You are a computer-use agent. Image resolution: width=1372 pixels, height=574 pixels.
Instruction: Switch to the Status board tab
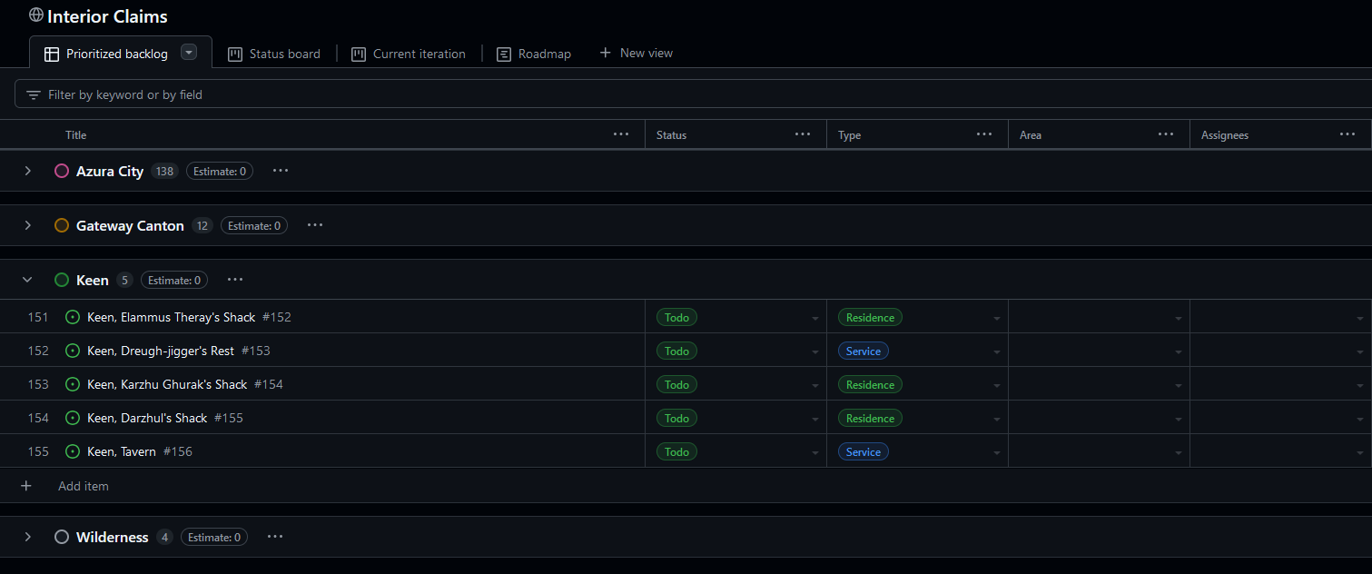coord(273,54)
